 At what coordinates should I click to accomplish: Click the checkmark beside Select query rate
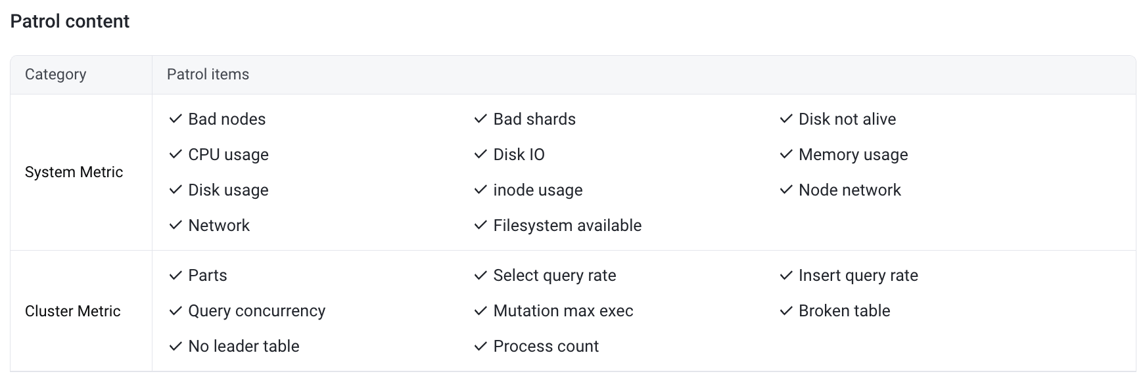tap(480, 275)
